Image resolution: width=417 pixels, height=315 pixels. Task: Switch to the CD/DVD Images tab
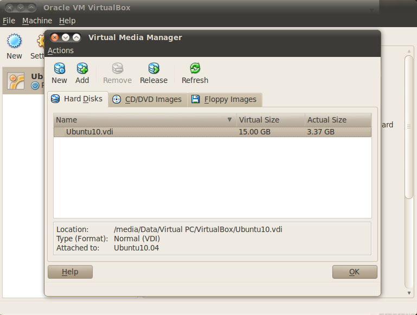[147, 99]
